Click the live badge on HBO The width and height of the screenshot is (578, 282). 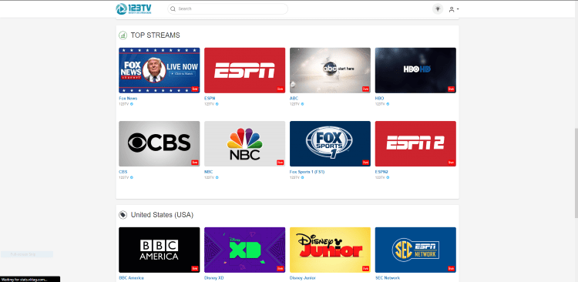(451, 89)
